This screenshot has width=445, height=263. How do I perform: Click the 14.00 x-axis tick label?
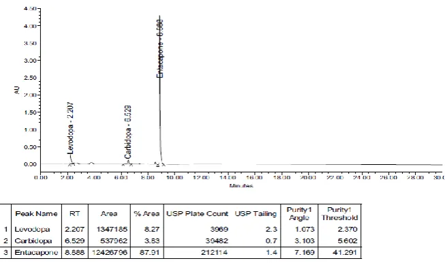point(228,178)
